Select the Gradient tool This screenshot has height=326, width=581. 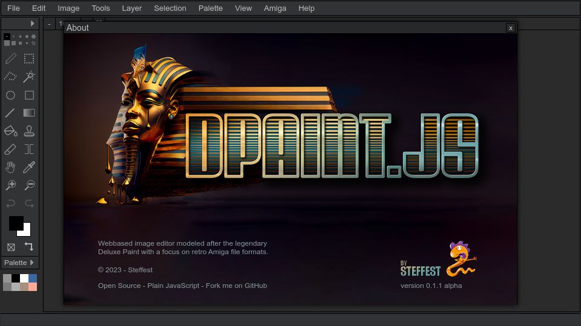click(29, 113)
